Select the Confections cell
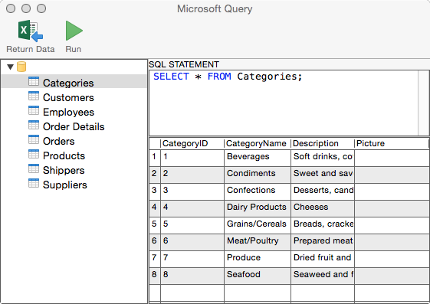The height and width of the screenshot is (304, 430). (x=258, y=191)
